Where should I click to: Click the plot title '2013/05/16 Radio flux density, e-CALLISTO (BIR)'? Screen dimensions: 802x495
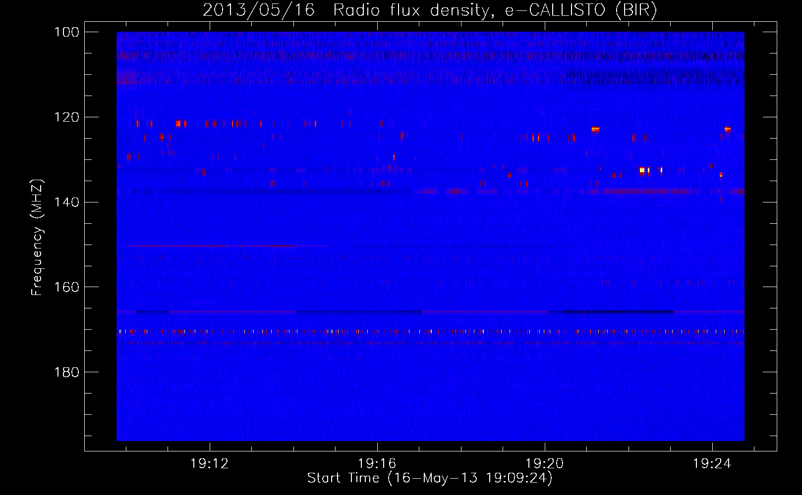(430, 10)
